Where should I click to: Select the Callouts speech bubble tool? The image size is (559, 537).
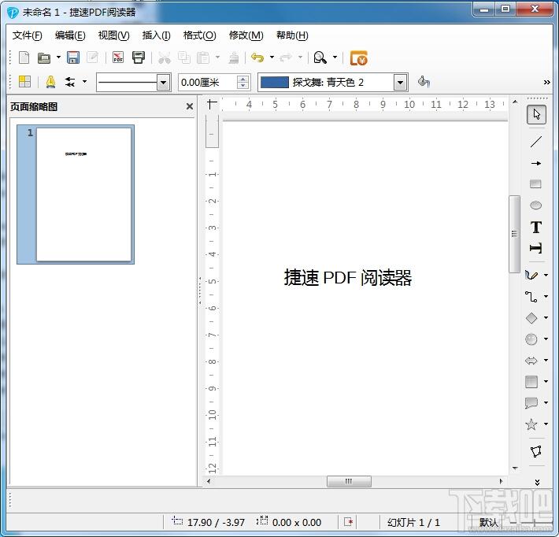click(531, 403)
